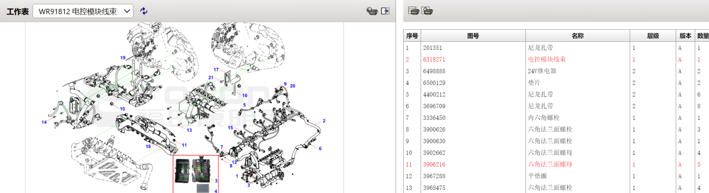Screen dimensions: 709x193
Task: Select the 24V继电器 row name
Action: click(542, 71)
